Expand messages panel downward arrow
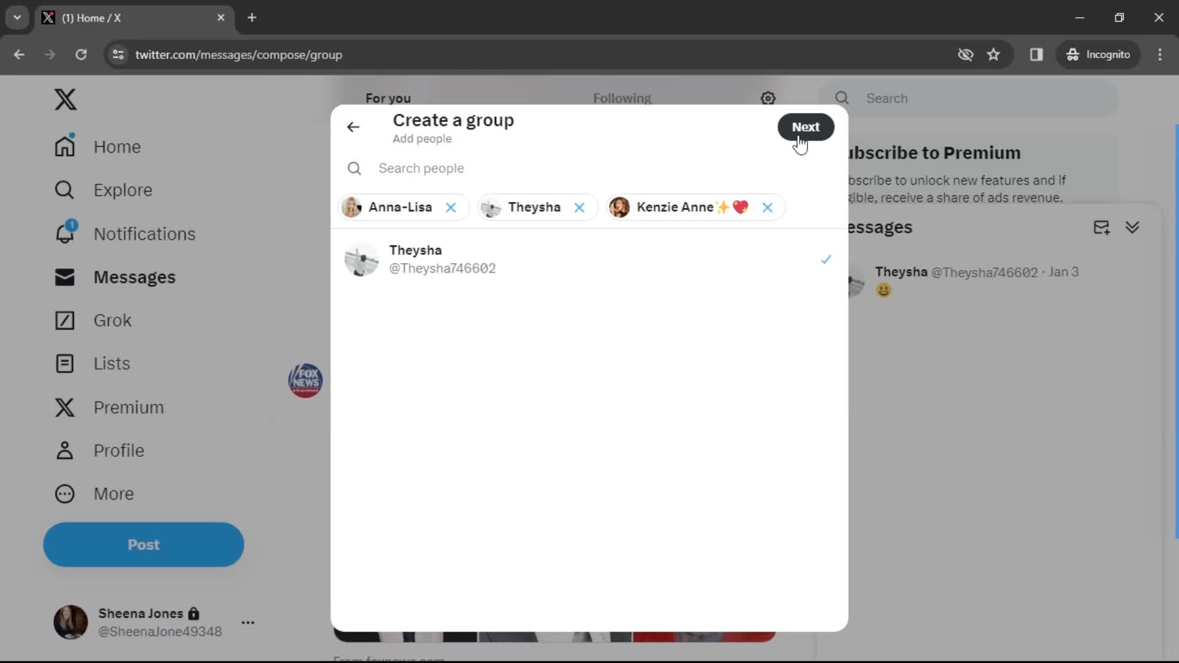 point(1132,227)
